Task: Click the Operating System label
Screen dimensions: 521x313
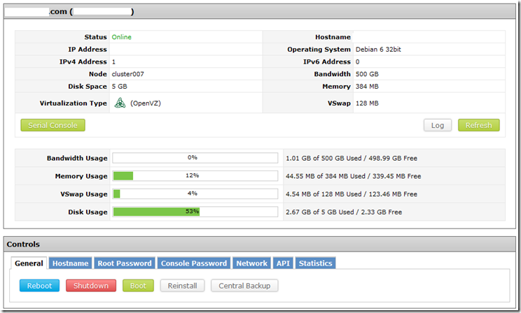Action: (319, 50)
